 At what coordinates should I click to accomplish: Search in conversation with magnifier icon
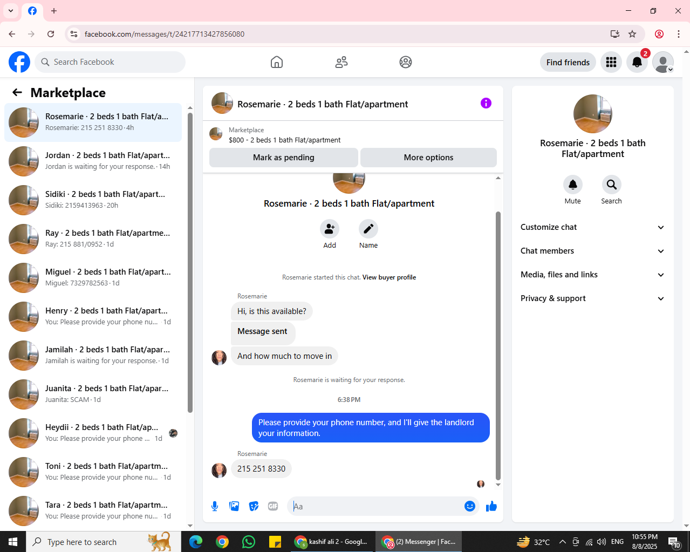coord(612,185)
